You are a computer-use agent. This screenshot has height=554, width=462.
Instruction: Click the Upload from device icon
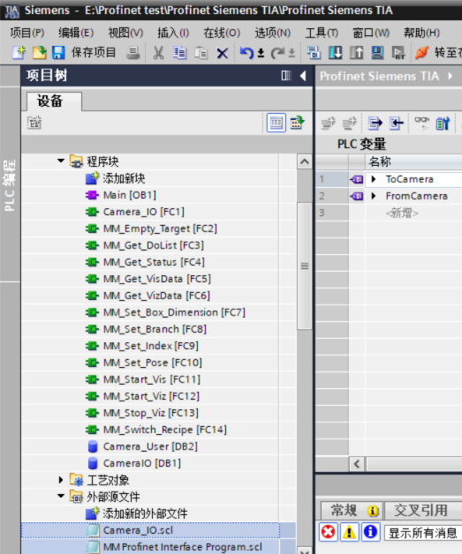click(356, 53)
